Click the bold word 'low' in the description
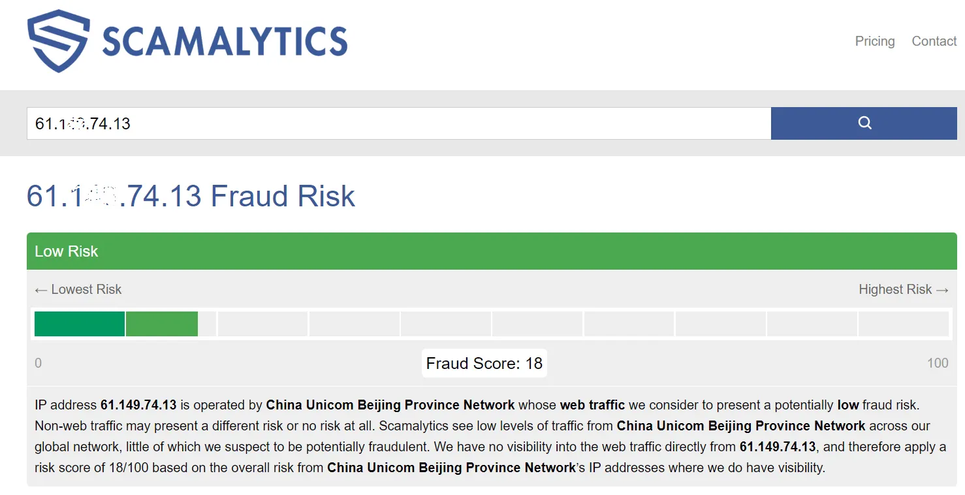Image resolution: width=965 pixels, height=495 pixels. [847, 405]
